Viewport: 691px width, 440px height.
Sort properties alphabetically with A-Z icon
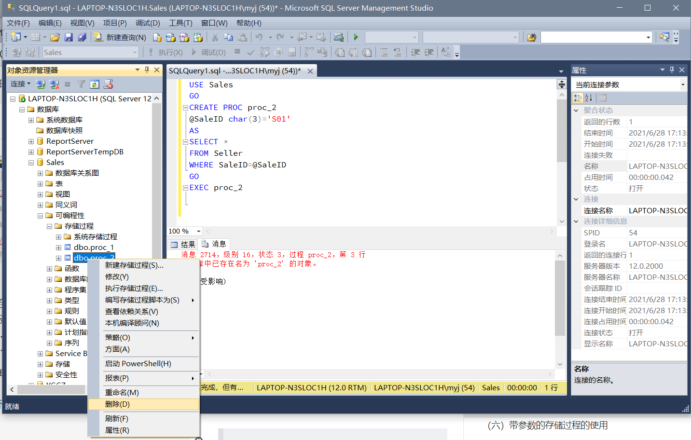[x=588, y=98]
